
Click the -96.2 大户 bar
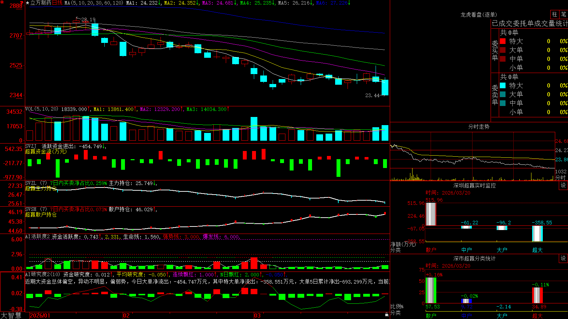pos(502,228)
